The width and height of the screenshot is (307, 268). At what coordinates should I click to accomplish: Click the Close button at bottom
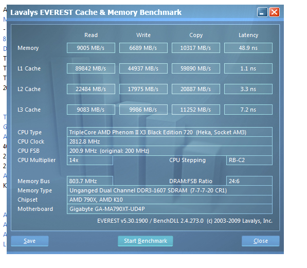pos(260,241)
